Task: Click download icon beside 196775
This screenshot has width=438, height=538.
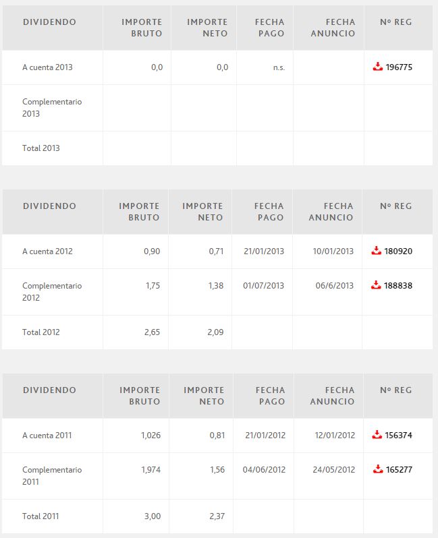Action: click(377, 67)
